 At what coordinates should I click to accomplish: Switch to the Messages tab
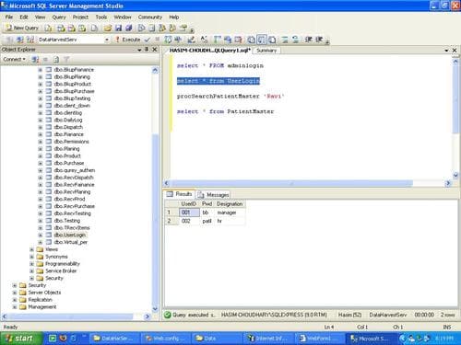[x=213, y=195]
